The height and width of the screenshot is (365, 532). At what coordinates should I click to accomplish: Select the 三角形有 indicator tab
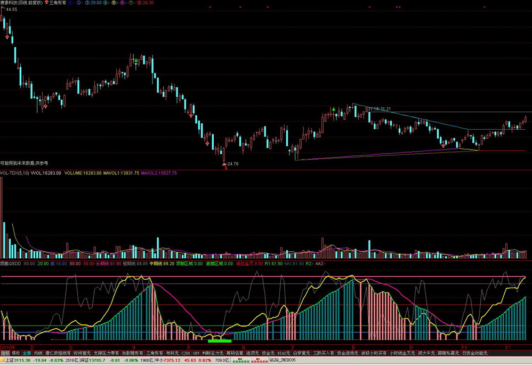coord(154,353)
